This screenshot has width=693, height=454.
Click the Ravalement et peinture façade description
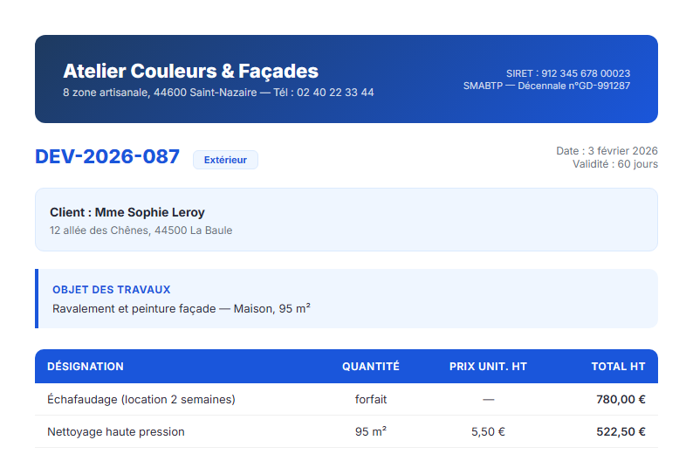pyautogui.click(x=182, y=308)
